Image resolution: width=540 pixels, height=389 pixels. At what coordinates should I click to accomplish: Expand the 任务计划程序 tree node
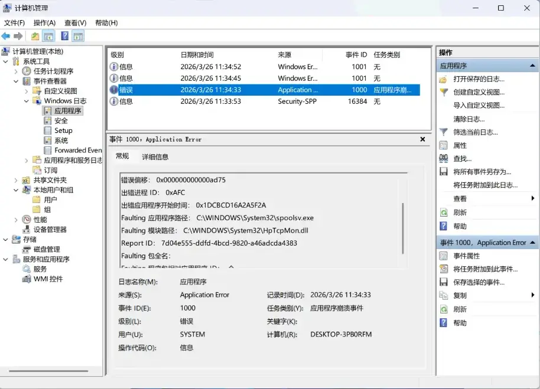click(x=16, y=71)
